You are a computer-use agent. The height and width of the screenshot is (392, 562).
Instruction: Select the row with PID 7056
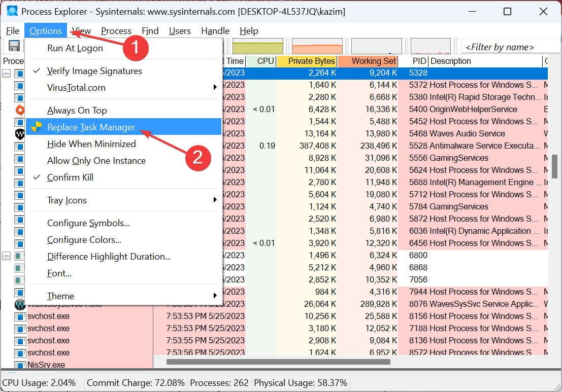[x=385, y=280]
